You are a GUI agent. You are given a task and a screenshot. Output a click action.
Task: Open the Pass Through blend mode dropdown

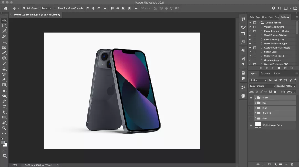coord(262,86)
